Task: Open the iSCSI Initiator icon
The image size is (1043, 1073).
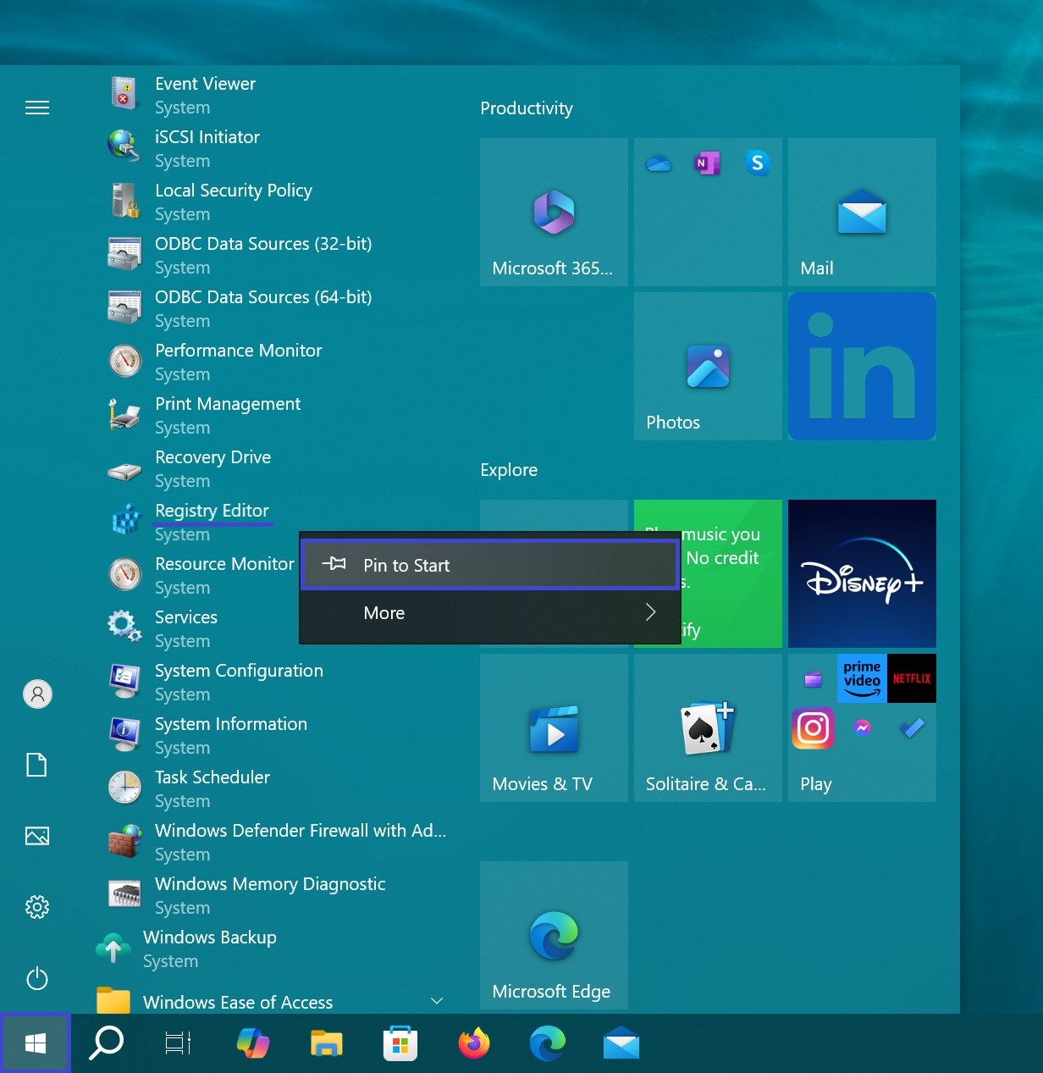Action: point(124,146)
